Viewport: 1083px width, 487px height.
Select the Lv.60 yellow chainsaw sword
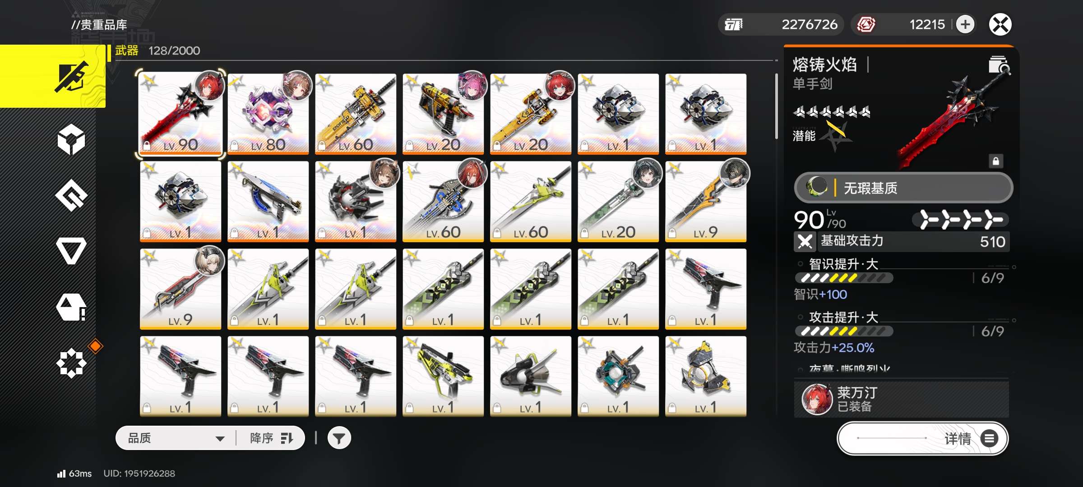[356, 114]
